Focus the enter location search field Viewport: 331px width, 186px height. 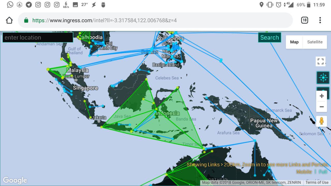pos(38,37)
